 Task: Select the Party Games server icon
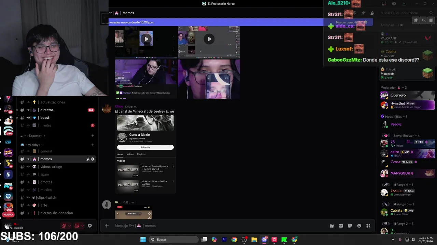(8, 152)
